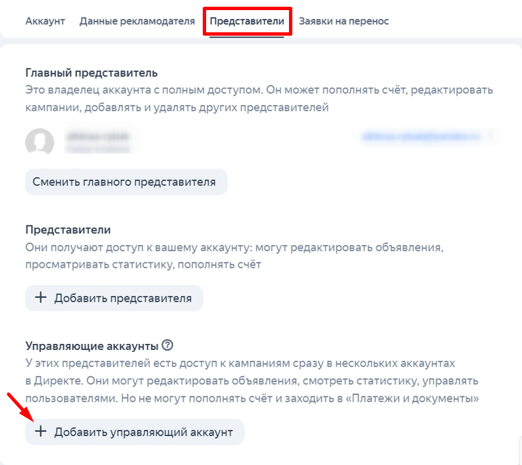Click the Главный представитель heading

[x=91, y=73]
